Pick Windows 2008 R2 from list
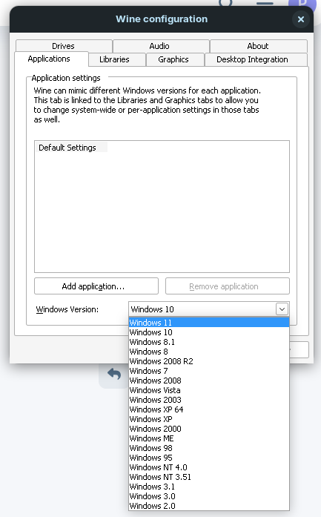Viewport: 321px width, 517px height. [209, 361]
